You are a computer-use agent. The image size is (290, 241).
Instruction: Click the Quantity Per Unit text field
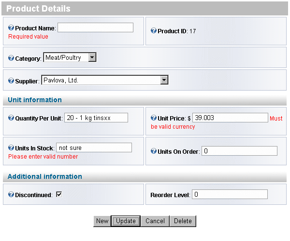pyautogui.click(x=96, y=118)
